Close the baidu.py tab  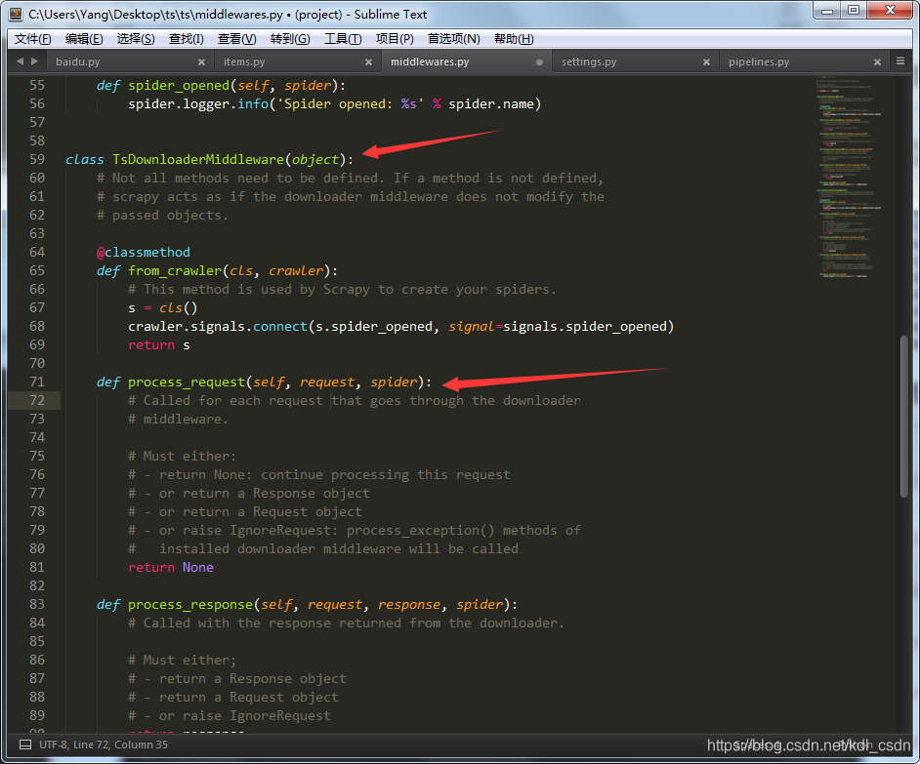201,62
